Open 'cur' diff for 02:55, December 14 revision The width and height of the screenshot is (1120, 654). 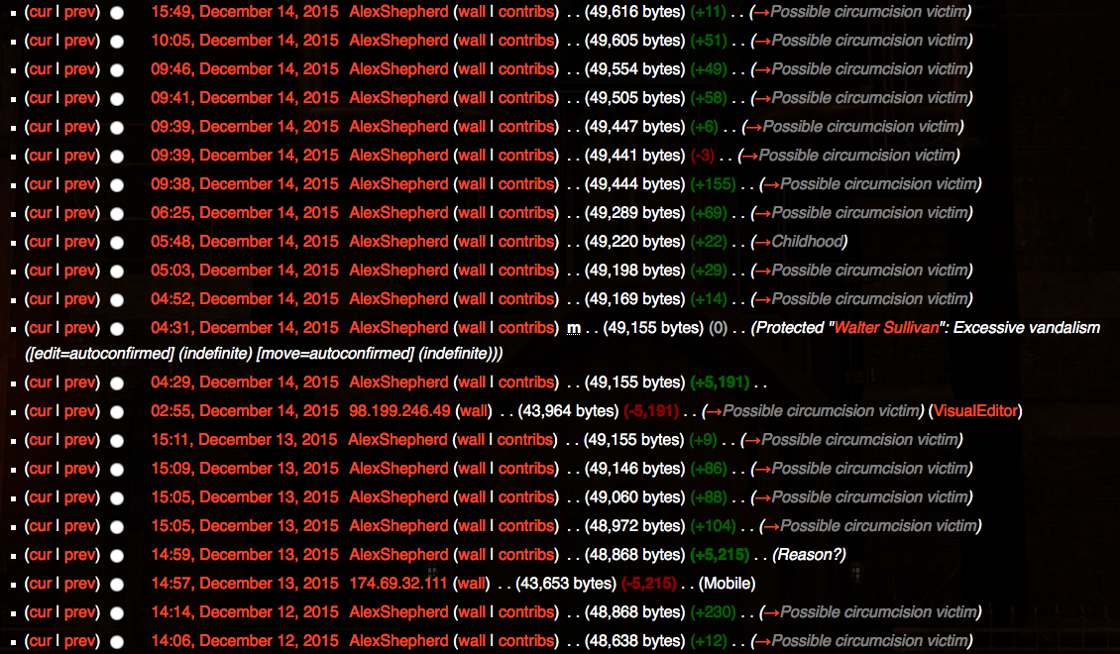pos(41,411)
